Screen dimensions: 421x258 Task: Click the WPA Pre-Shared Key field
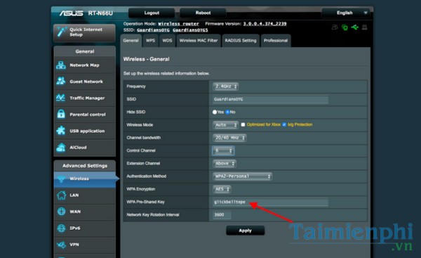point(270,202)
